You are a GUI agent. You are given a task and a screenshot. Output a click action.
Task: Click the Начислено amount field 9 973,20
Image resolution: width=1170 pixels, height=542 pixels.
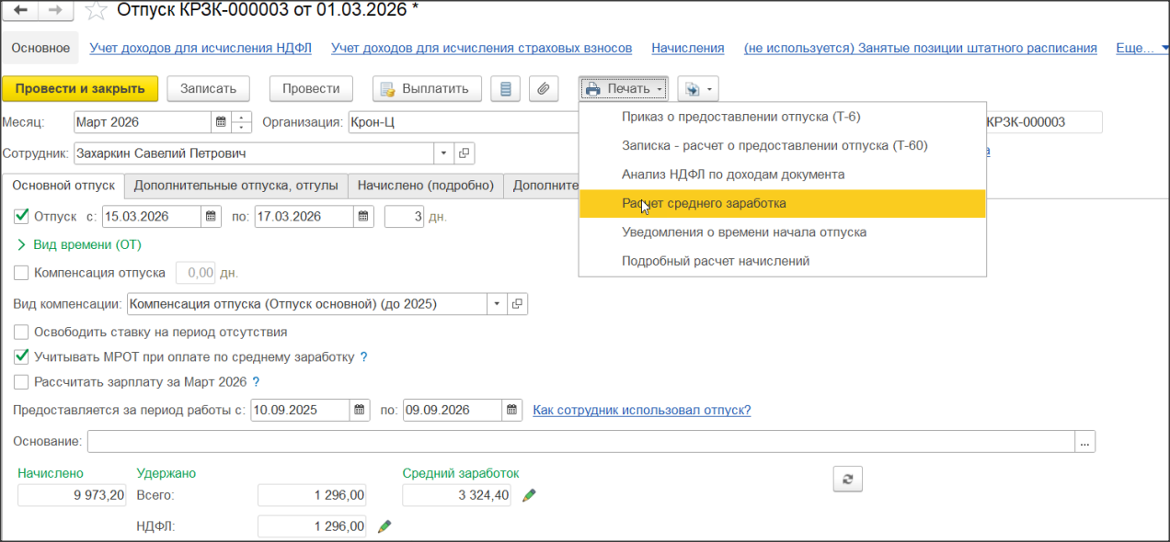tap(73, 495)
